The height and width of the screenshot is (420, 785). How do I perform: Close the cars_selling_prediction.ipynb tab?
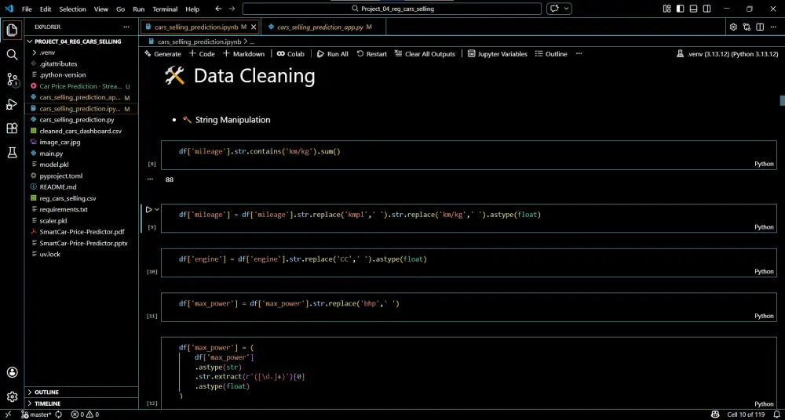254,27
